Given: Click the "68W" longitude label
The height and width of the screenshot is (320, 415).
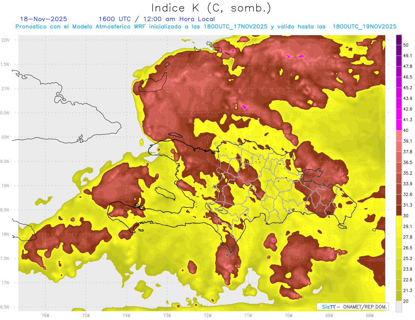Looking at the screenshot, I should (x=370, y=315).
